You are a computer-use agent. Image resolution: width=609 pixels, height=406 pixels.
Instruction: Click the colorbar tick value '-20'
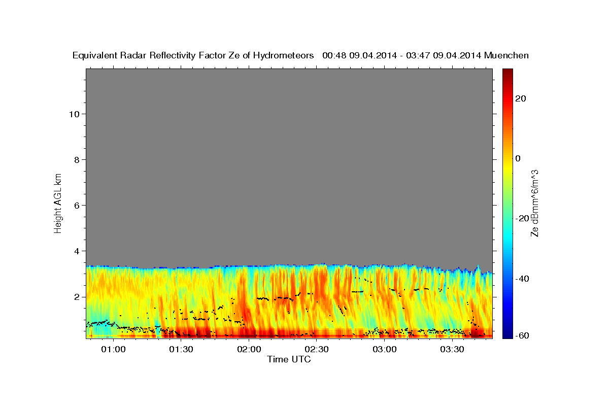pos(522,218)
